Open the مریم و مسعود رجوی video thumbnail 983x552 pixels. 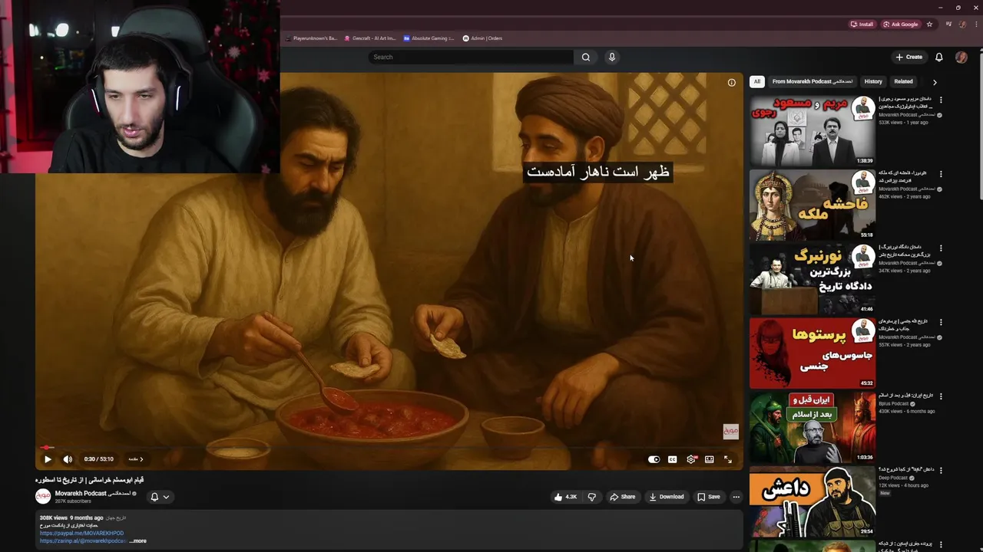click(x=812, y=130)
